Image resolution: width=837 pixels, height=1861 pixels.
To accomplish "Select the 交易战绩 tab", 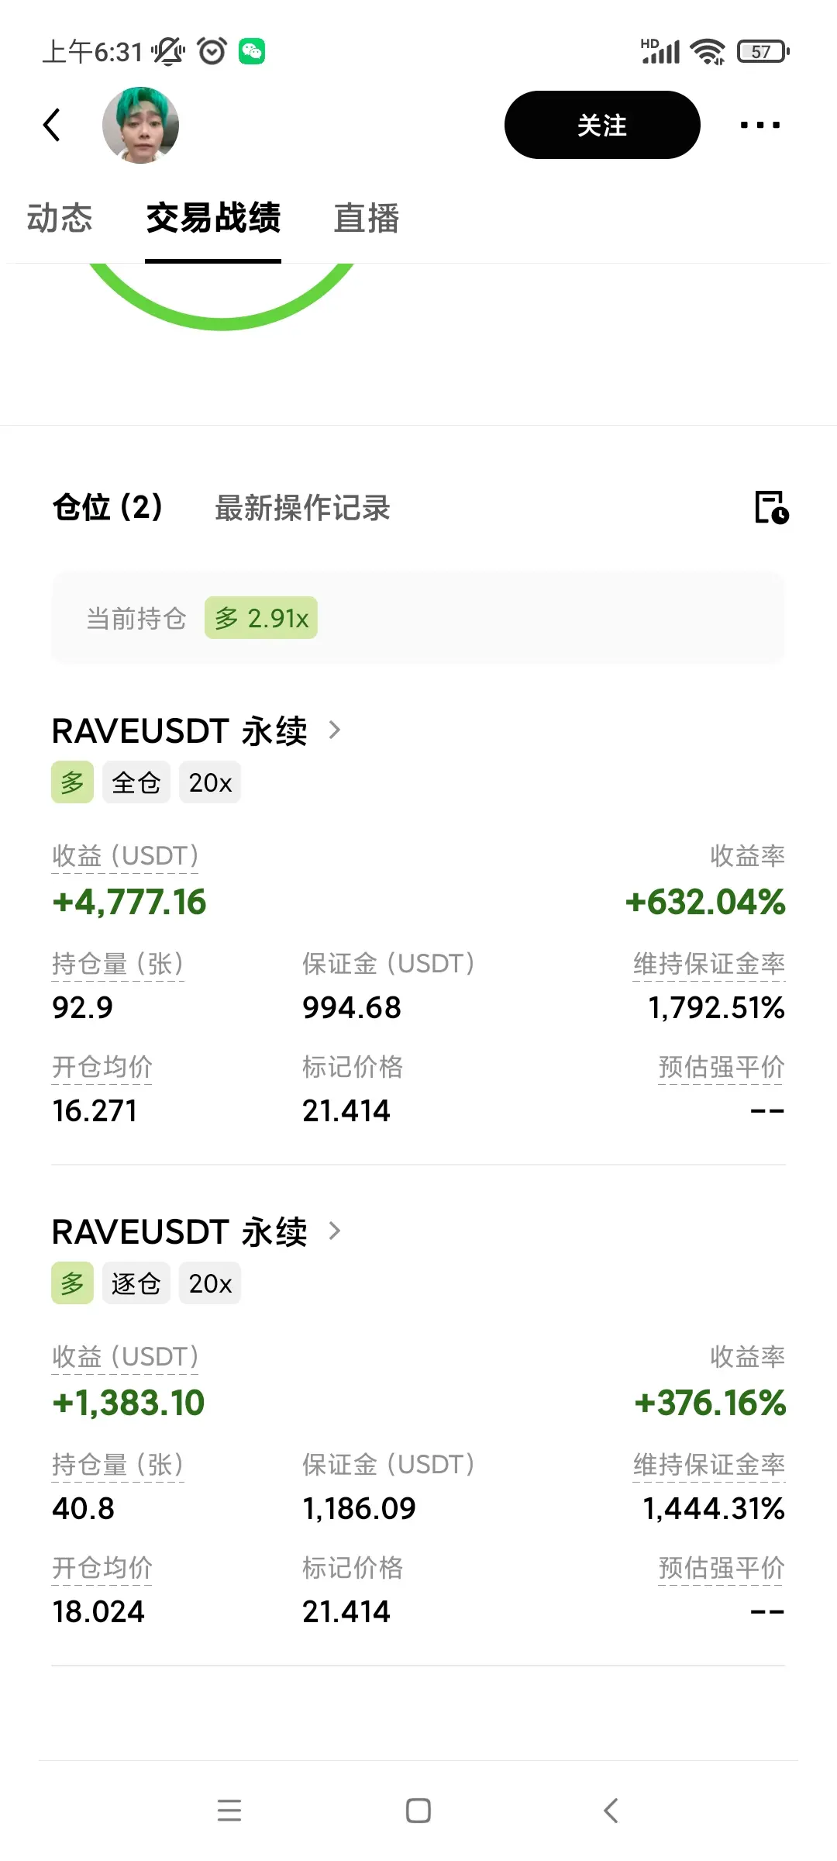I will pos(213,218).
